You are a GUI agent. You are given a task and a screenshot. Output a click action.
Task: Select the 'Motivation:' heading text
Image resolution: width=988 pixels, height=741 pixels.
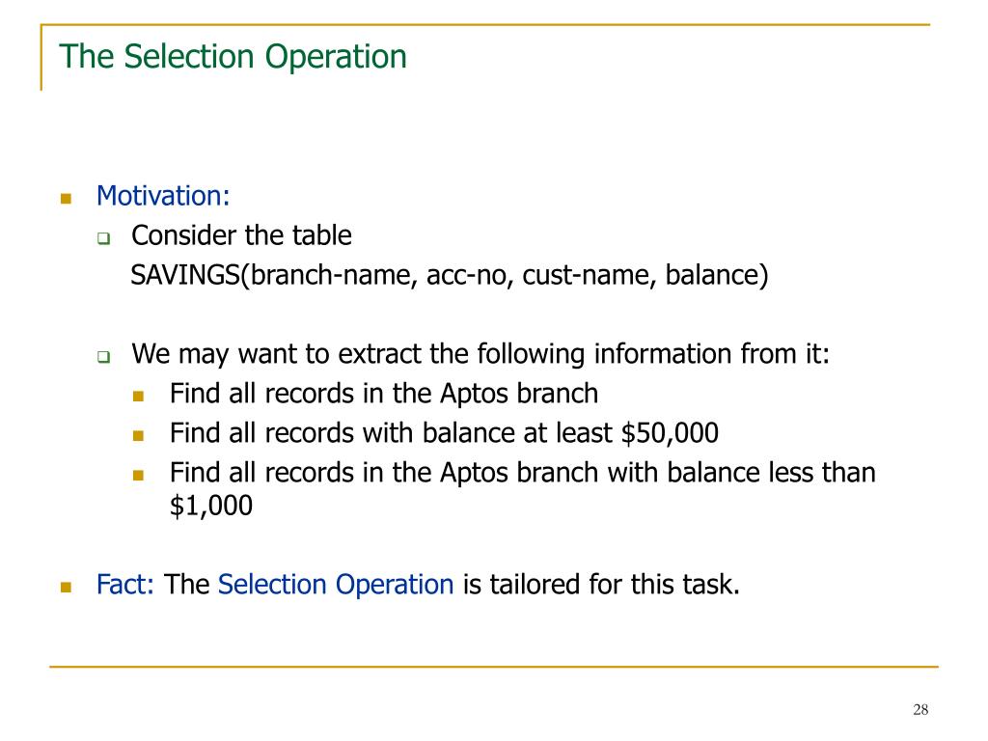click(x=162, y=196)
